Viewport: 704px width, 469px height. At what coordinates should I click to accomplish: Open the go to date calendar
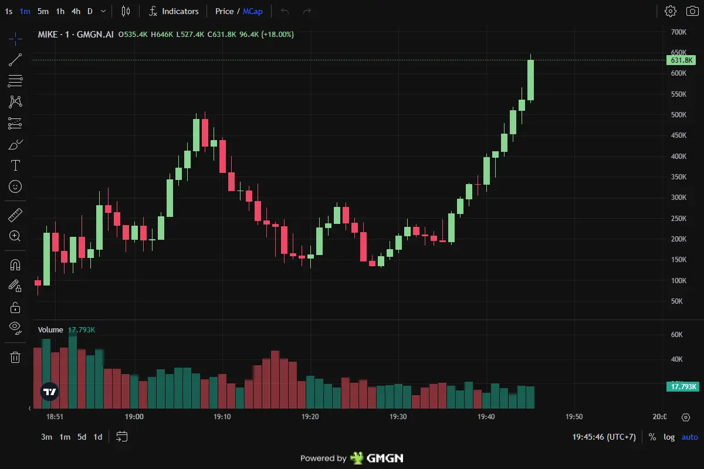coord(121,437)
